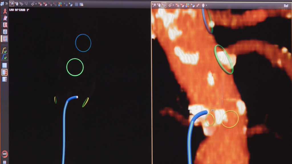Click the double-chevron expander near the top-left corner
The image size is (292, 164).
(7, 3)
